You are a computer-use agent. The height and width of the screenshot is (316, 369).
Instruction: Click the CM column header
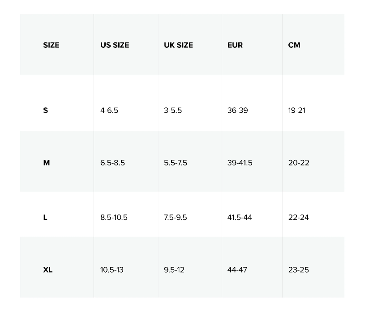[x=294, y=45]
